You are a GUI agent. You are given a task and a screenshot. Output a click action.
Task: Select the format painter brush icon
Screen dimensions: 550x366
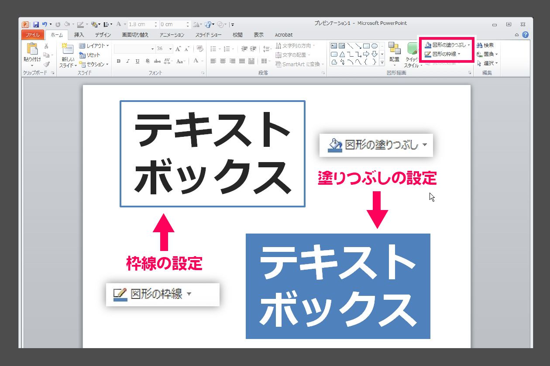click(x=46, y=64)
